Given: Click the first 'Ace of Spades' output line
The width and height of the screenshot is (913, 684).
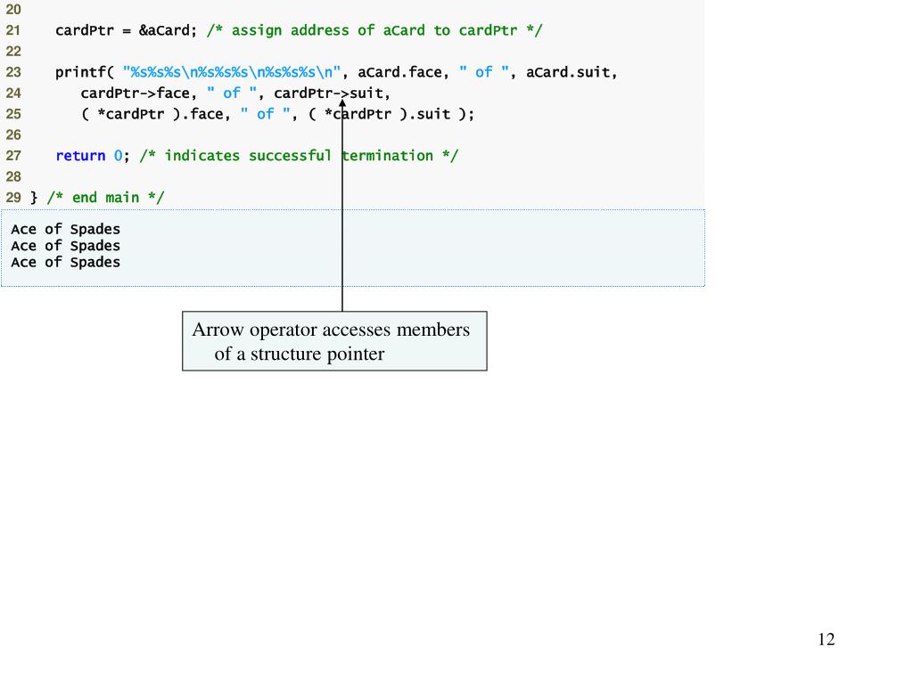Looking at the screenshot, I should [65, 229].
